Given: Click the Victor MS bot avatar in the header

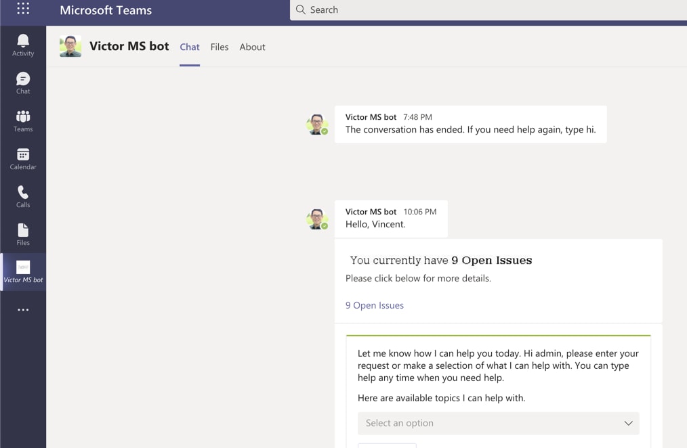Looking at the screenshot, I should tap(70, 46).
